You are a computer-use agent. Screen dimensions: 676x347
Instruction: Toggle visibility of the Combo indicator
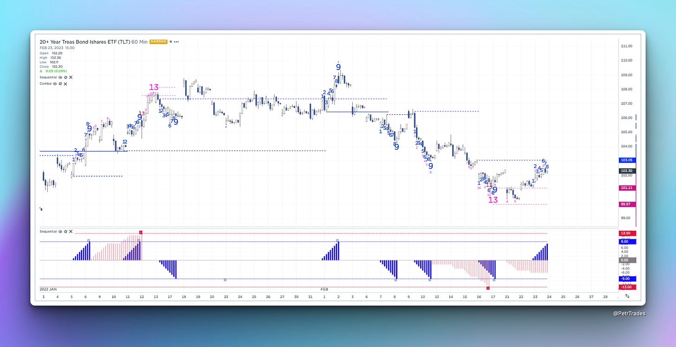(x=55, y=84)
